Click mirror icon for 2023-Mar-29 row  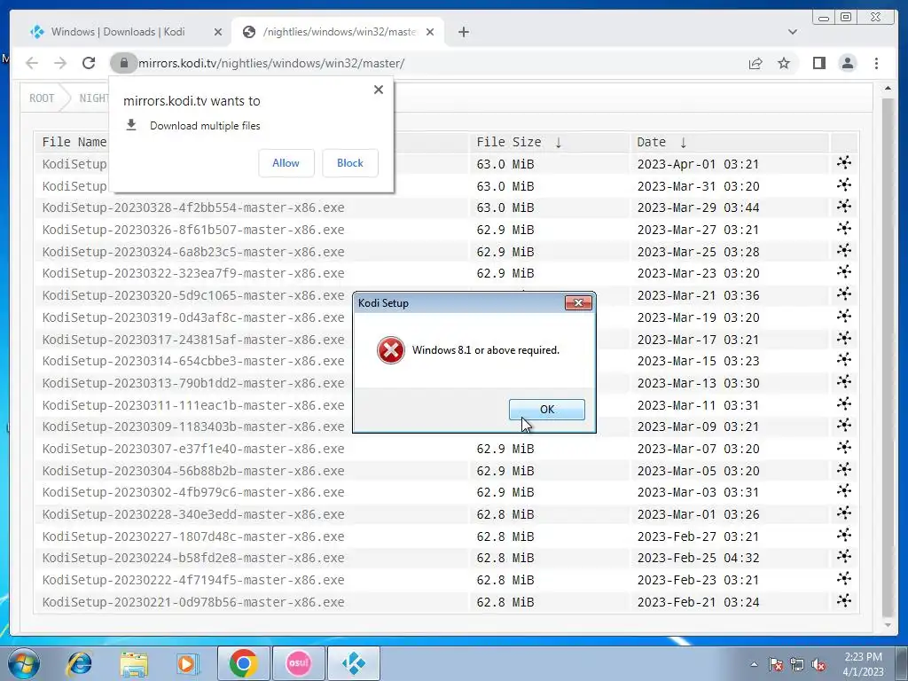coord(844,206)
